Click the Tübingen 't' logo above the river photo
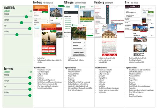 [72, 25]
